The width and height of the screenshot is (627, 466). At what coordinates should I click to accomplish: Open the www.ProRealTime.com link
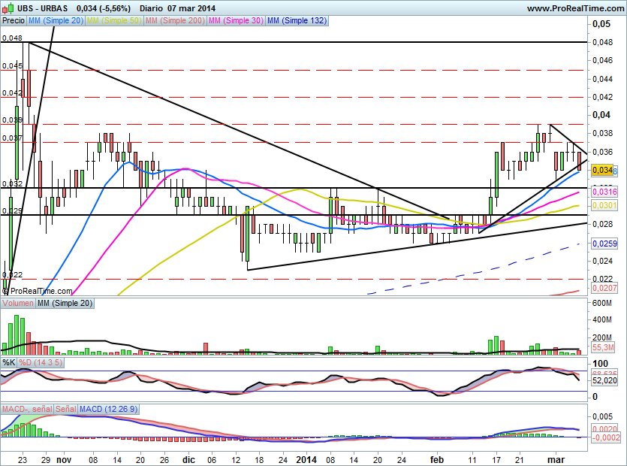tap(575, 8)
